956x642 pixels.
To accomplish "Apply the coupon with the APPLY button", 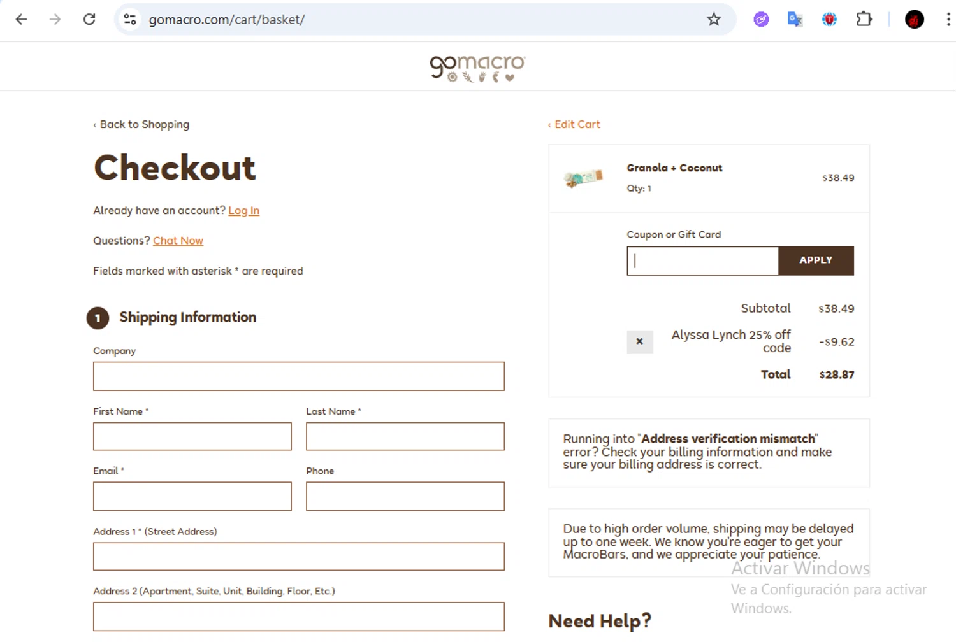I will click(x=816, y=260).
